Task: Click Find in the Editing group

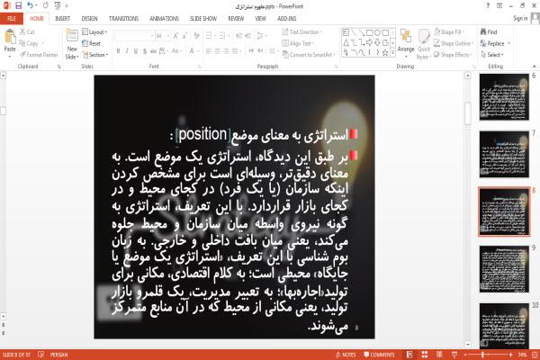Action: point(489,32)
